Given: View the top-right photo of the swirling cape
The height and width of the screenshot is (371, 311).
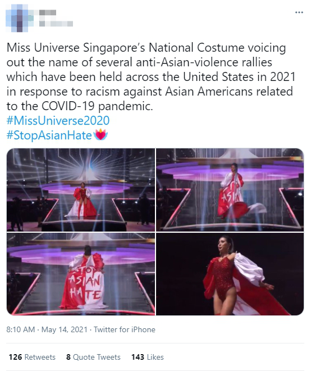Looking at the screenshot, I should pyautogui.click(x=230, y=190).
